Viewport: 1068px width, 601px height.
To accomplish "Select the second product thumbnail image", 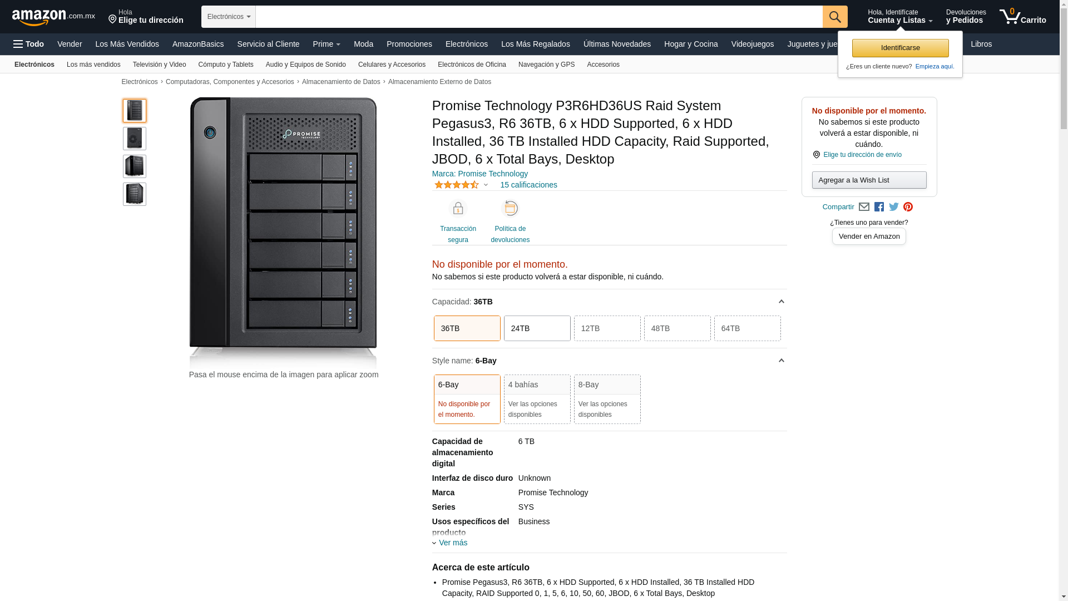I will click(x=135, y=139).
